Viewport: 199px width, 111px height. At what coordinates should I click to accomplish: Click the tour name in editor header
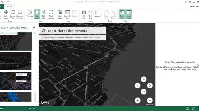[x=14, y=27]
